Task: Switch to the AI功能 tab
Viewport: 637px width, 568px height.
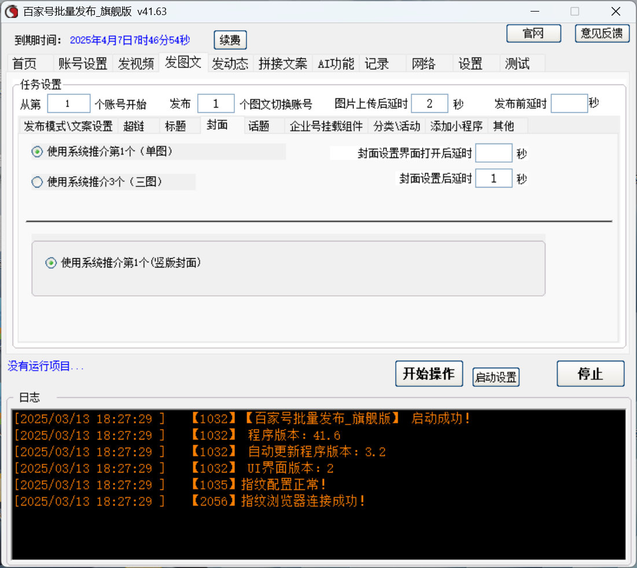Action: tap(336, 64)
